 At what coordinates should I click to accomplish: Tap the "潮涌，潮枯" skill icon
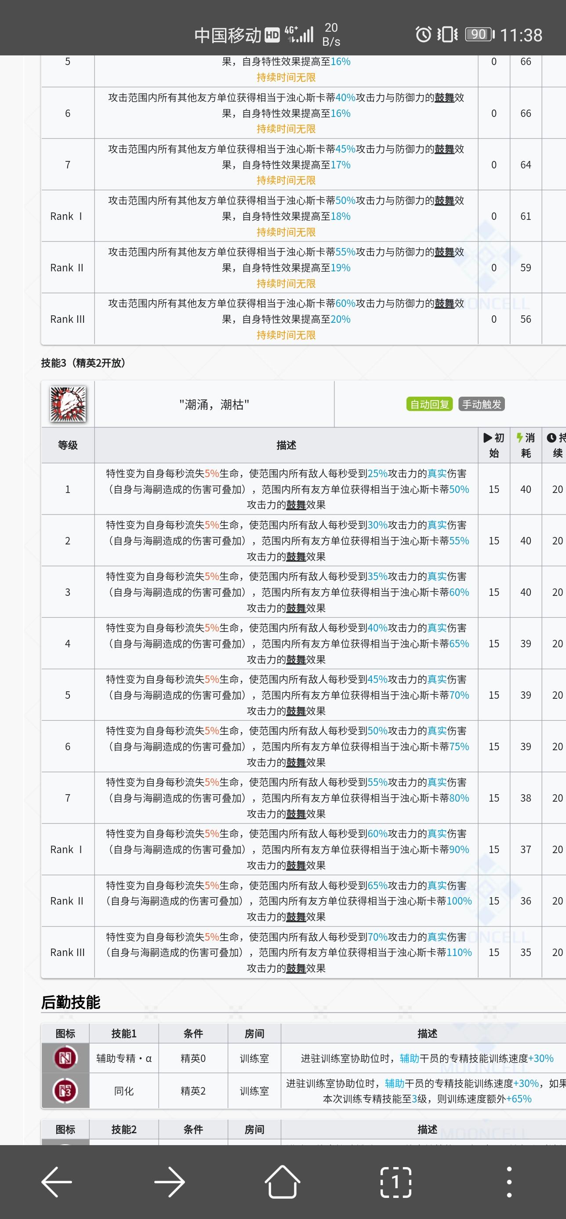[x=68, y=405]
